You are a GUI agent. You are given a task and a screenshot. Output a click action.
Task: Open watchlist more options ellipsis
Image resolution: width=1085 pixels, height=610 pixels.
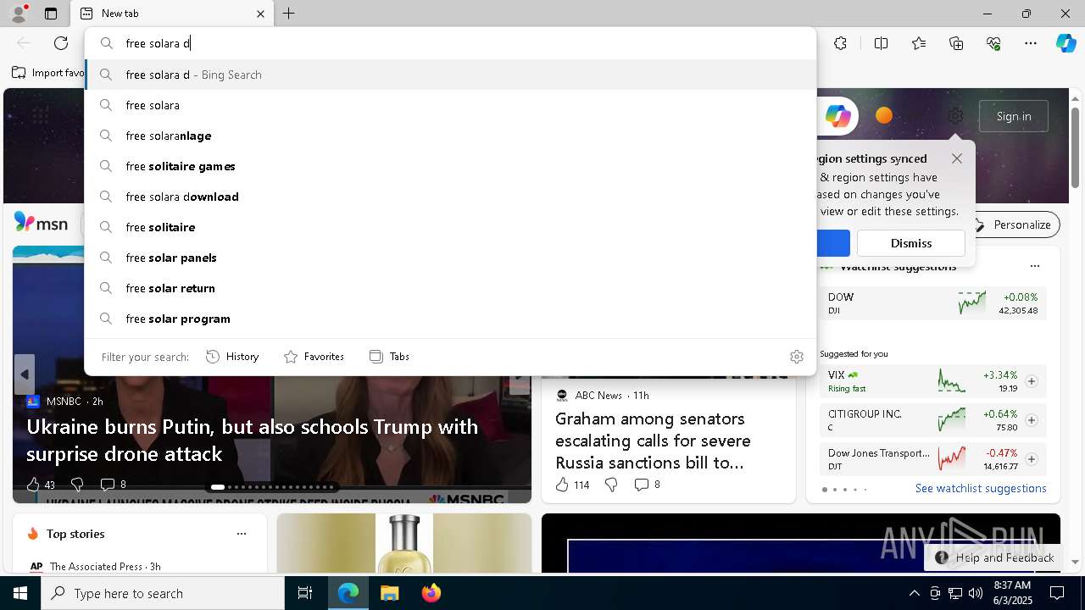click(1034, 266)
